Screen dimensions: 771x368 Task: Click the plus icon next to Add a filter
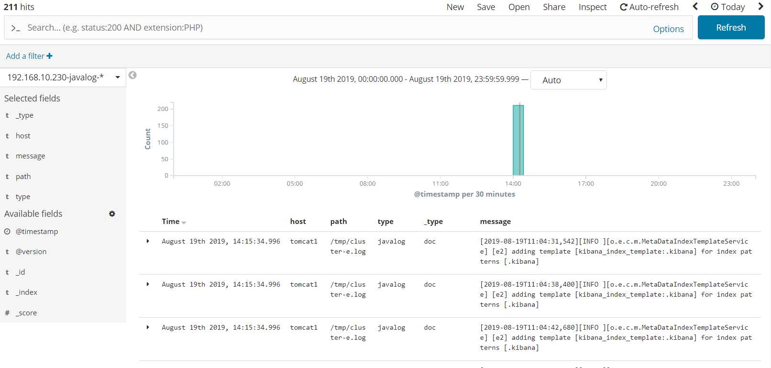49,56
